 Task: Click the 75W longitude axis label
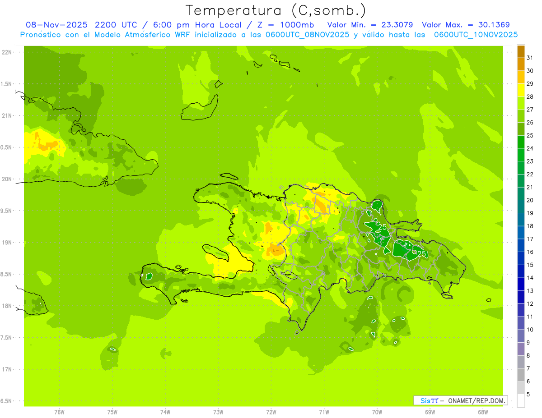click(x=112, y=412)
